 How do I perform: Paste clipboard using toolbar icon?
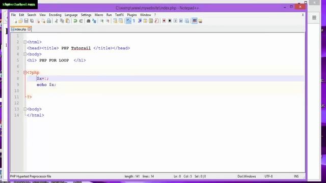pos(68,21)
